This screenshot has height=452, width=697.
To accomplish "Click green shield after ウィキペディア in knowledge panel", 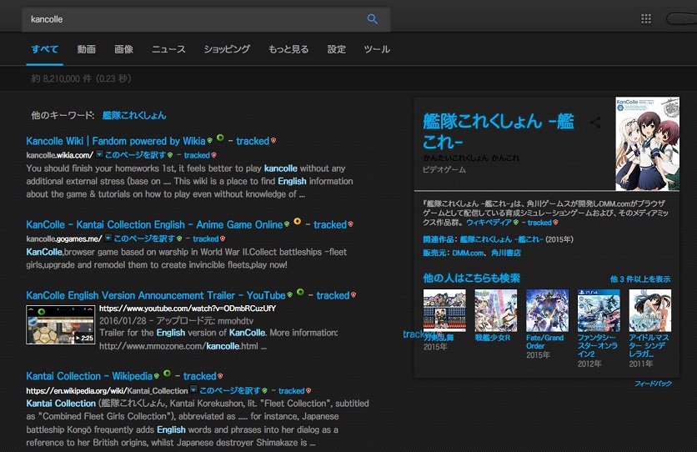I will (x=516, y=223).
